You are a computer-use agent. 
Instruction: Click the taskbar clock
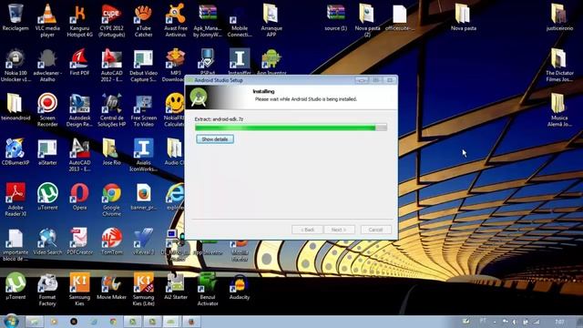pyautogui.click(x=559, y=322)
